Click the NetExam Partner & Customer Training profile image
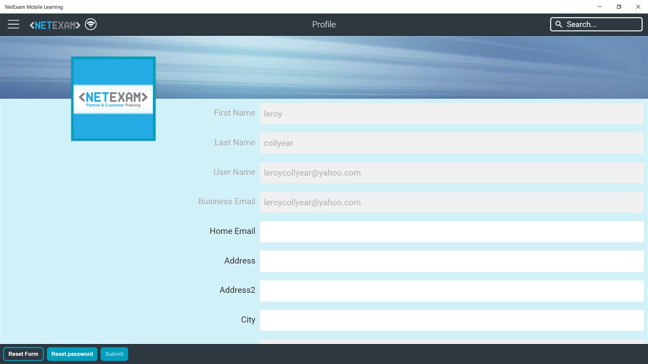The image size is (648, 364). tap(113, 98)
